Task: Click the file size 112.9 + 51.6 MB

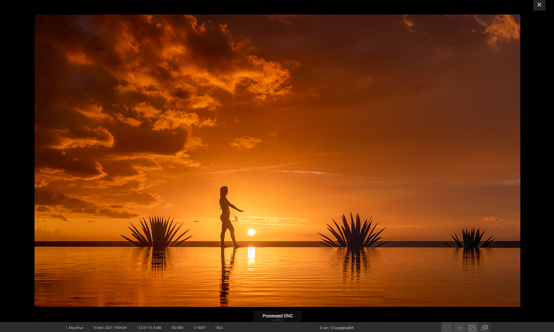Action: point(149,328)
